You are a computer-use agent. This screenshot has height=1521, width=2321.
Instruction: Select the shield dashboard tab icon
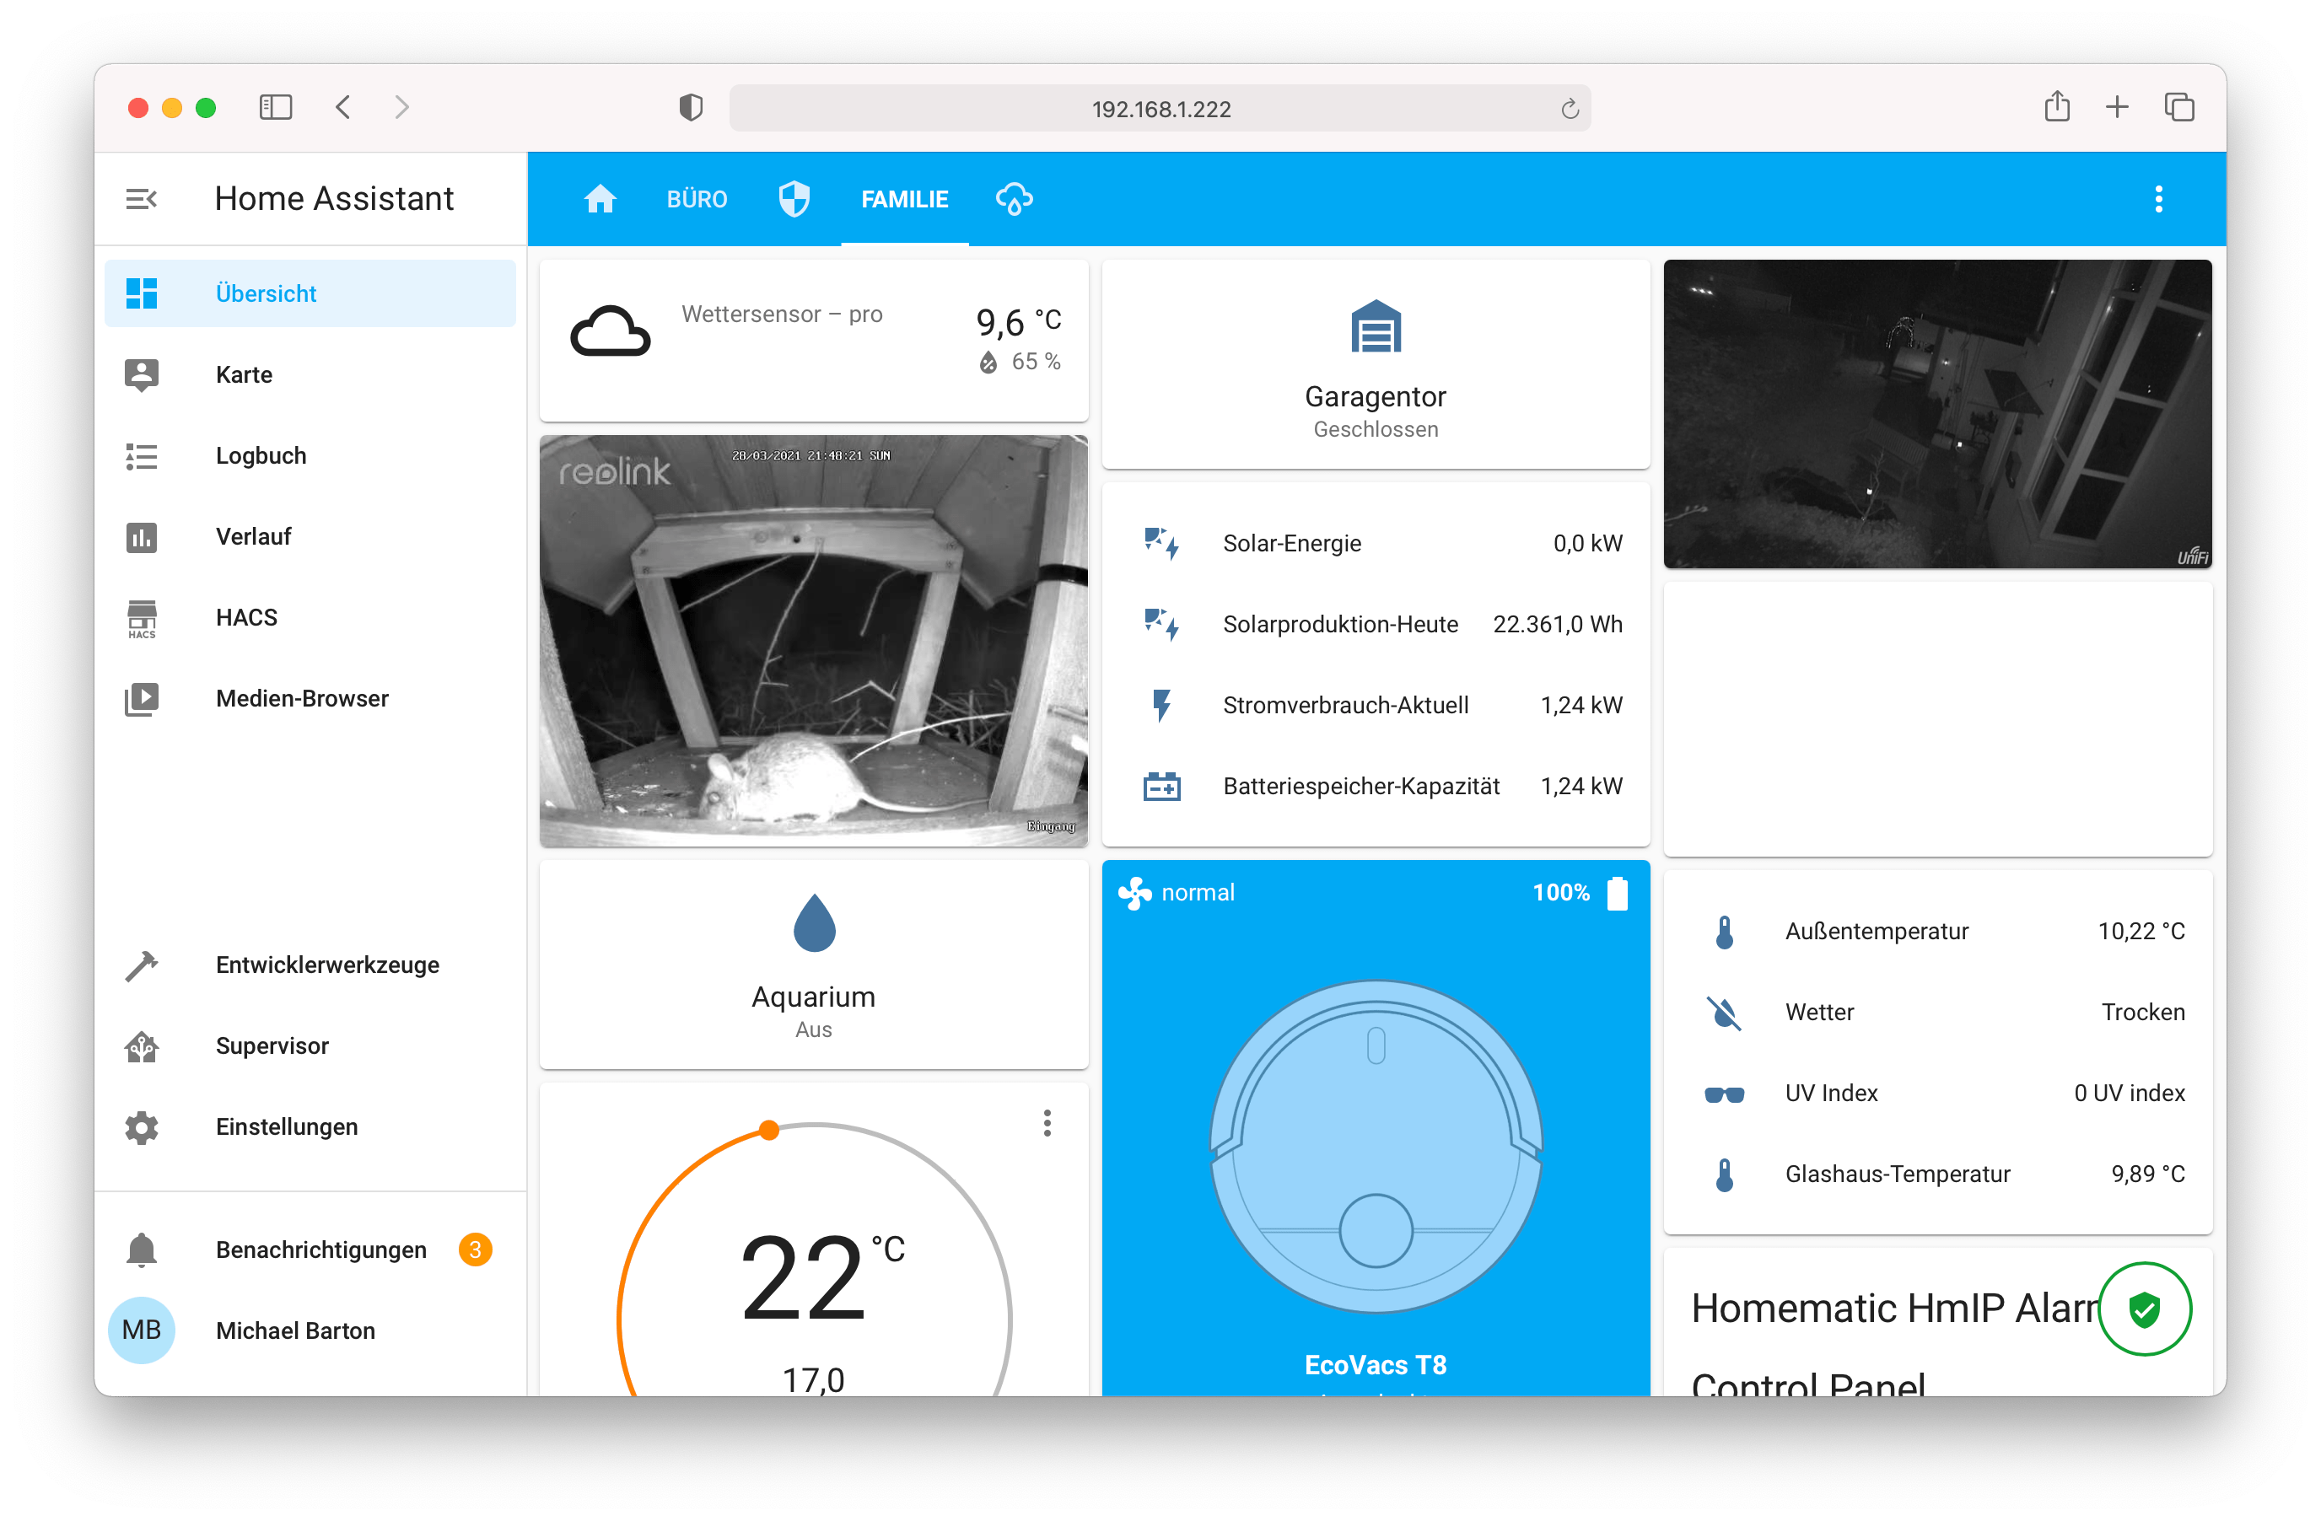tap(794, 198)
